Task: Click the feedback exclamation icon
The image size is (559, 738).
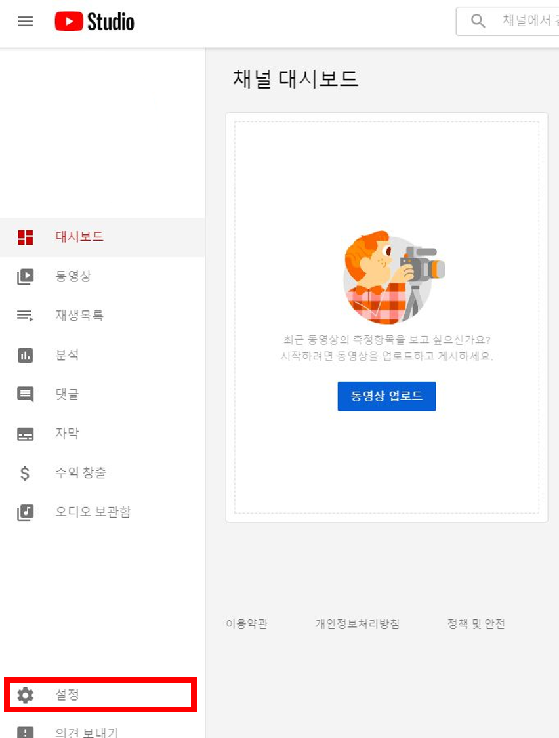Action: coord(26,732)
